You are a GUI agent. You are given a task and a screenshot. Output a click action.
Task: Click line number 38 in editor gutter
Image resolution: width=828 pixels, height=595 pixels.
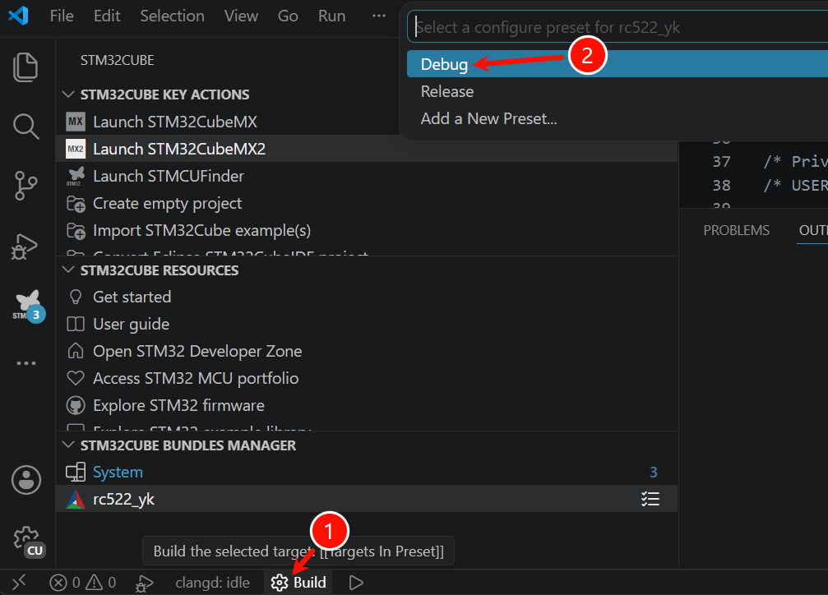click(721, 185)
